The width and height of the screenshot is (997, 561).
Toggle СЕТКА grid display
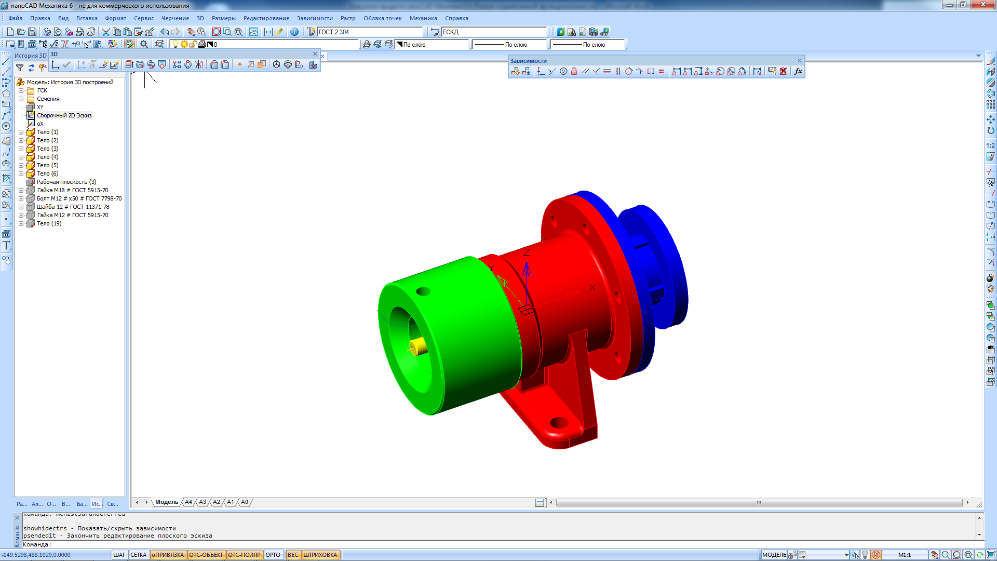point(138,555)
